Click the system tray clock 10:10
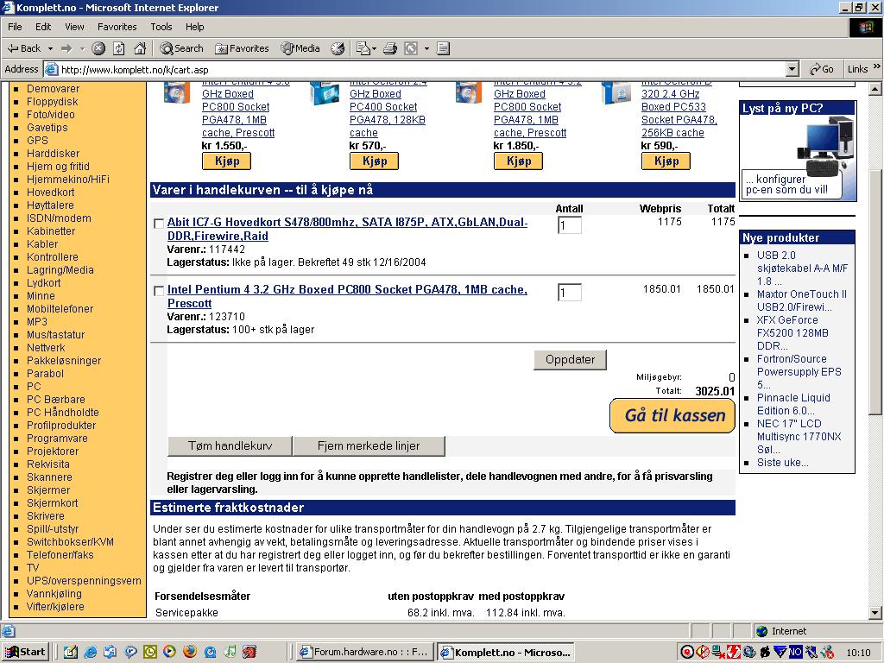The height and width of the screenshot is (663, 884). [858, 653]
